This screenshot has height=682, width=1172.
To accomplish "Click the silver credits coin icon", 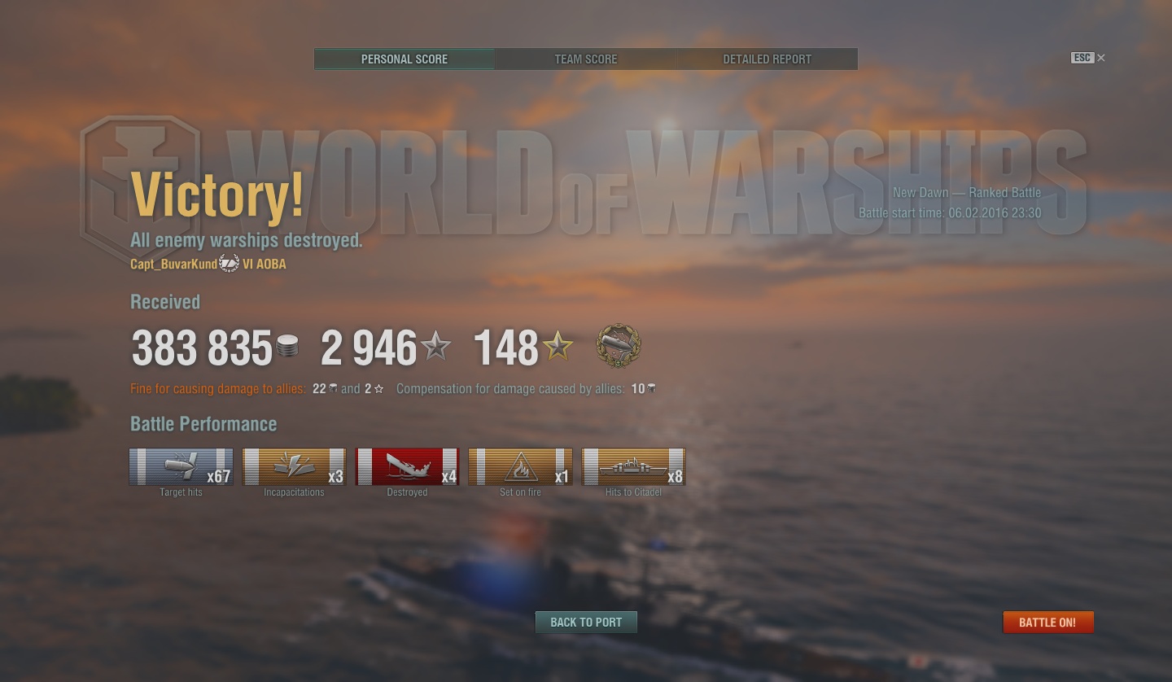I will (287, 348).
